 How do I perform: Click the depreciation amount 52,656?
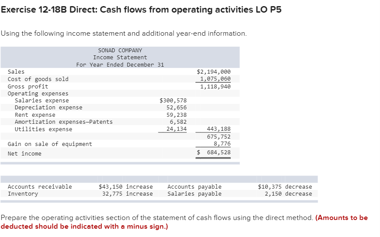click(x=176, y=108)
